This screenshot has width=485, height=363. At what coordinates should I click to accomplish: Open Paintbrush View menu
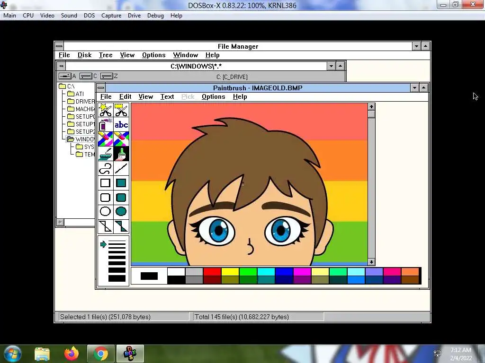click(146, 96)
